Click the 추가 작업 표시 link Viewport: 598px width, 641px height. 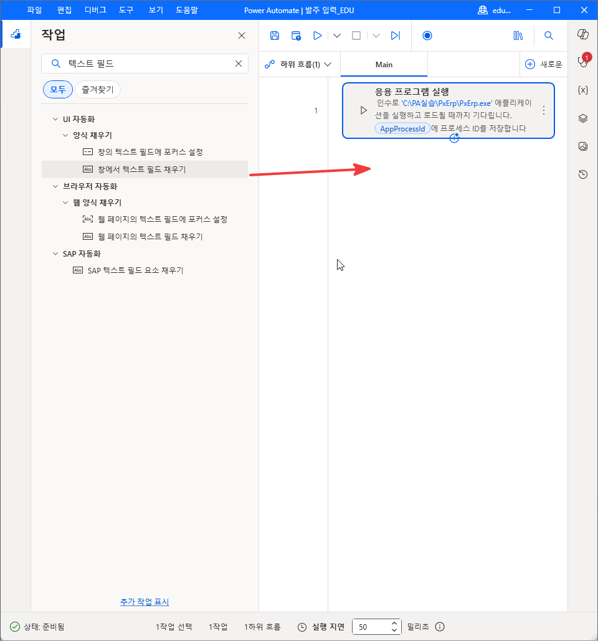[x=145, y=602]
